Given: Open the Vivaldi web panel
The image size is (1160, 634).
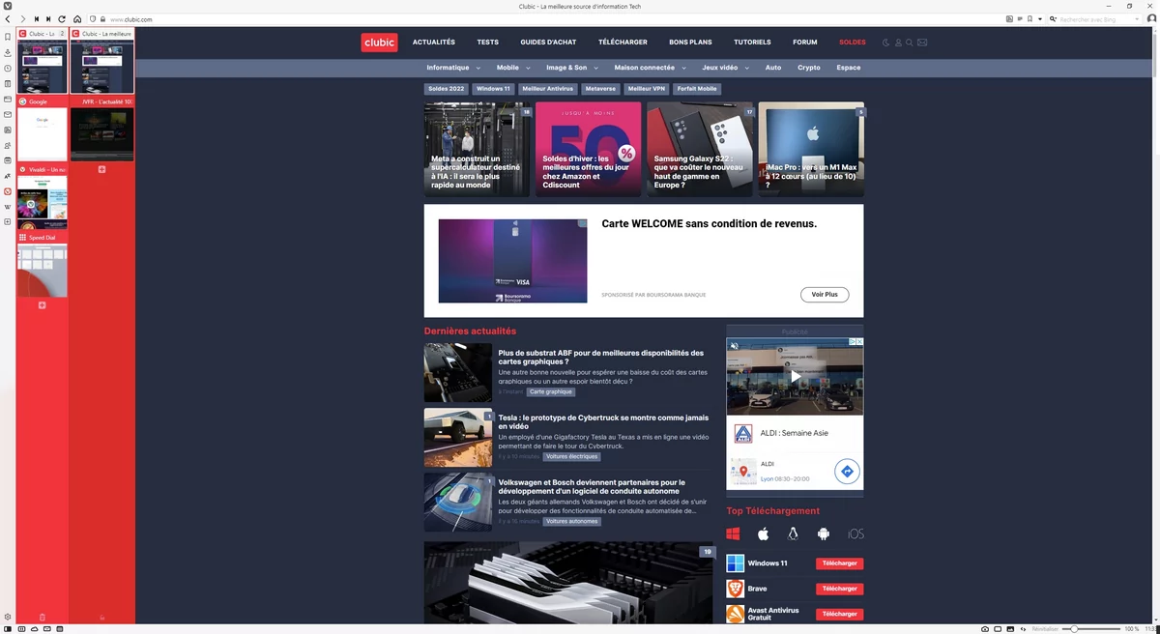Looking at the screenshot, I should tap(8, 191).
